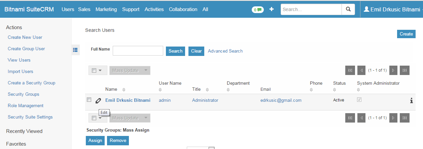423x149 pixels.
Task: Go to last page using the top pagination
Action: pos(405,70)
